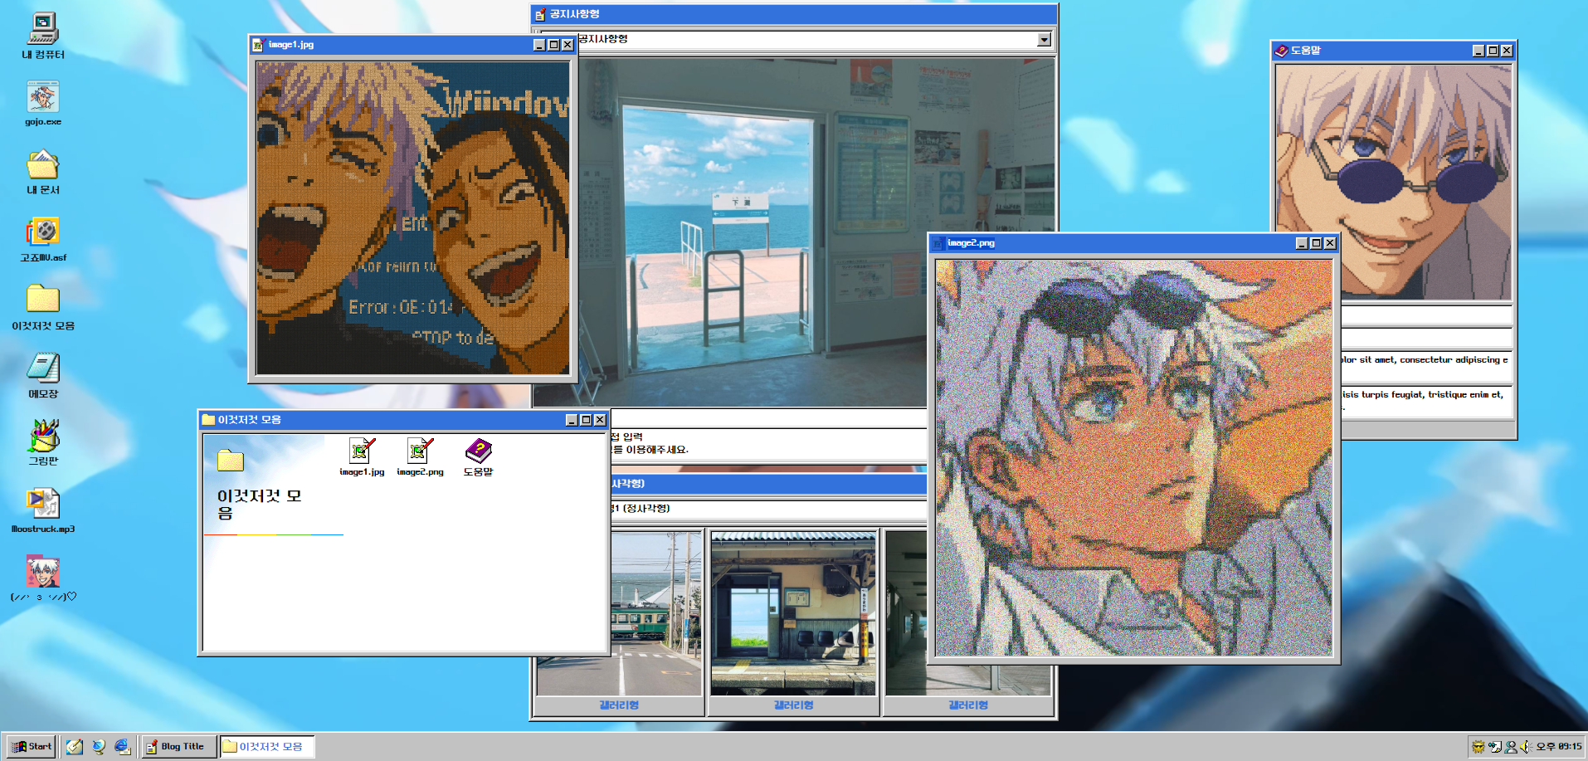
Task: Click the '(정사각형)' list row text
Action: (646, 509)
